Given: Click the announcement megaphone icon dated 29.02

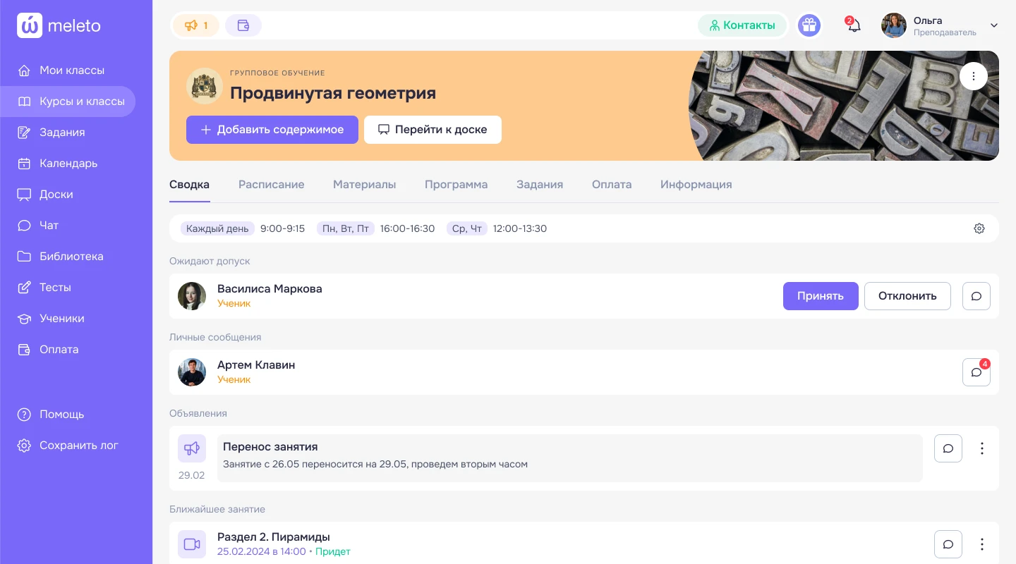Looking at the screenshot, I should 192,448.
